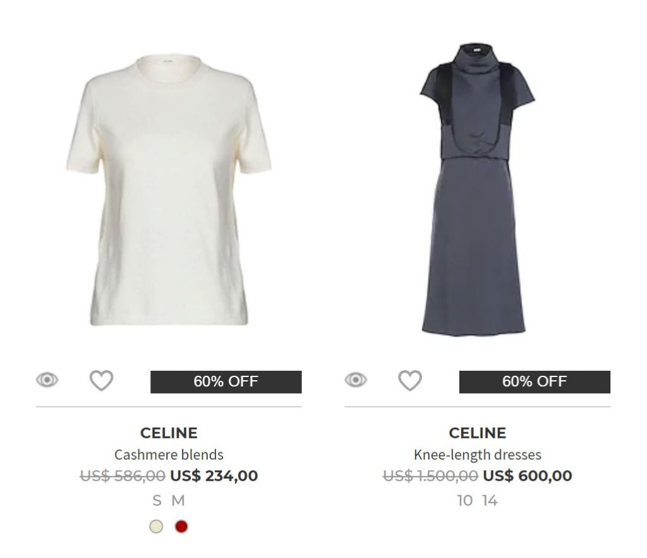Choose size 10 for the dress
The height and width of the screenshot is (558, 647).
pos(465,501)
